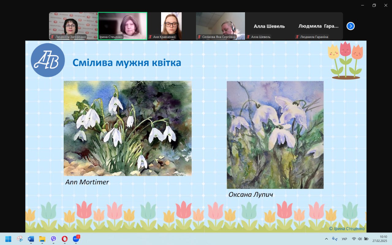The width and height of the screenshot is (392, 245).
Task: Open File Explorer from the taskbar
Action: click(42, 239)
